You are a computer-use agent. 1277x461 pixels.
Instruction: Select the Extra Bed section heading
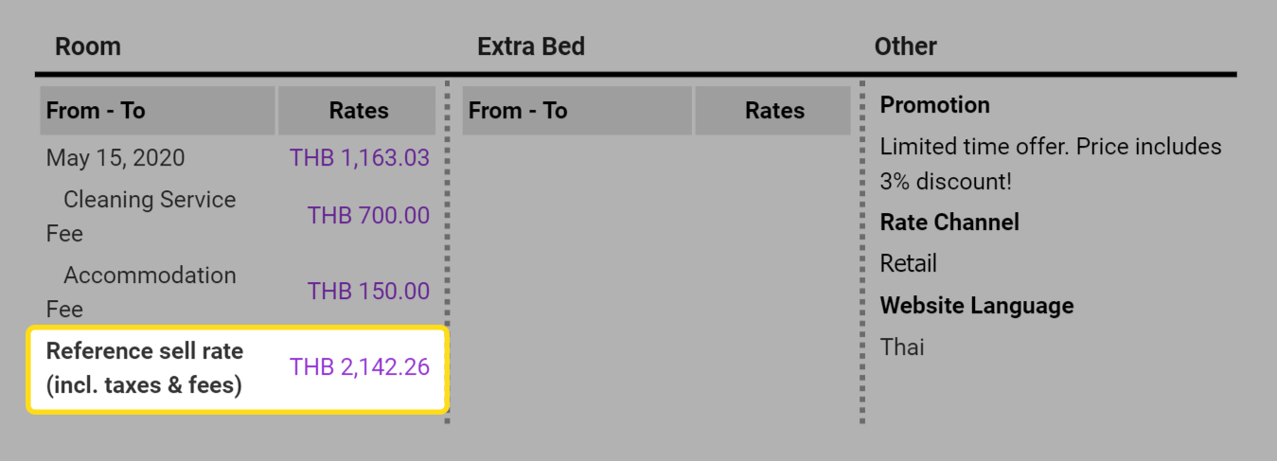[x=531, y=46]
